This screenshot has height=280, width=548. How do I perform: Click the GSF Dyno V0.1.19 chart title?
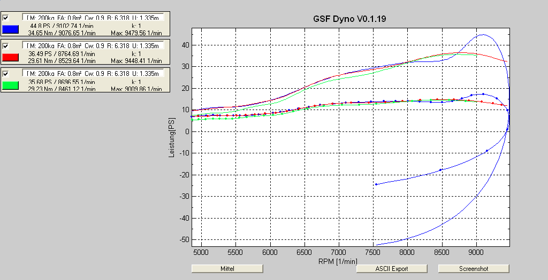point(349,19)
